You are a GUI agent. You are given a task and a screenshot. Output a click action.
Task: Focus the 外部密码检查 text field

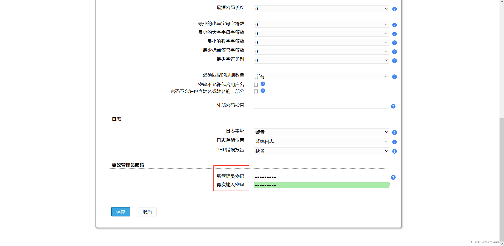pyautogui.click(x=321, y=106)
